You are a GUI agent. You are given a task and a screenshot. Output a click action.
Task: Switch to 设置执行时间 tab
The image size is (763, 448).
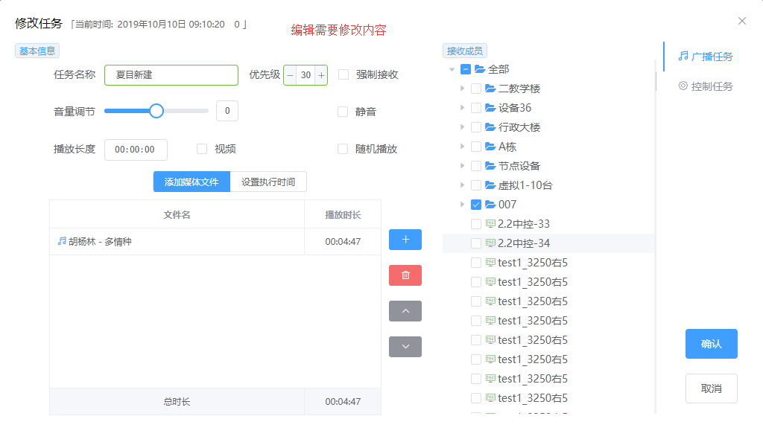268,182
